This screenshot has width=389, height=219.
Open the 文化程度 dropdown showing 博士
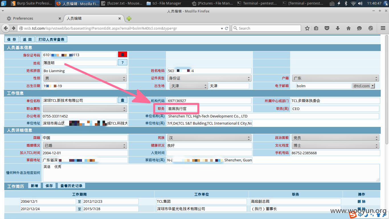click(x=335, y=145)
